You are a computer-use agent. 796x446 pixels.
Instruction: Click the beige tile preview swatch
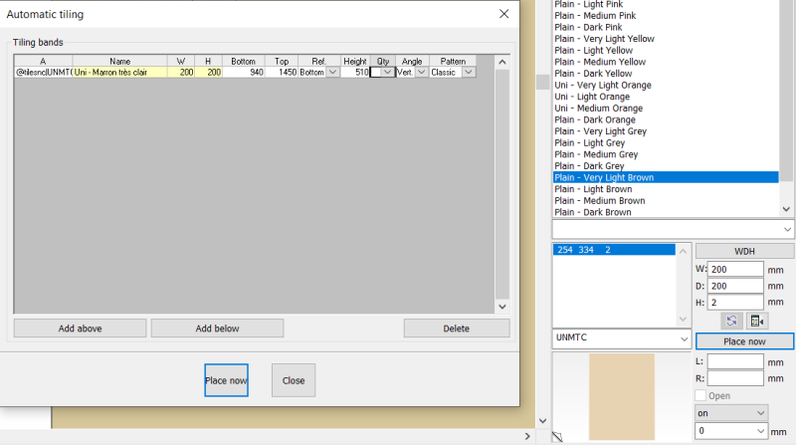point(622,394)
